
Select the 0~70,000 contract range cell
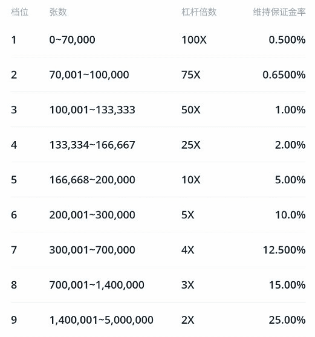pyautogui.click(x=72, y=40)
